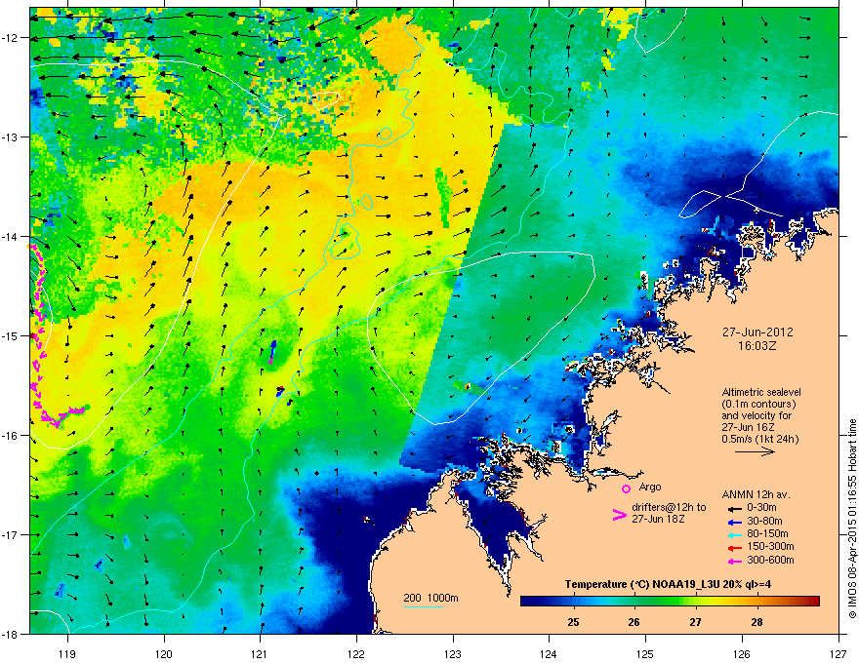The width and height of the screenshot is (859, 663).
Task: Click the latitude axis label -16
Action: tap(10, 436)
